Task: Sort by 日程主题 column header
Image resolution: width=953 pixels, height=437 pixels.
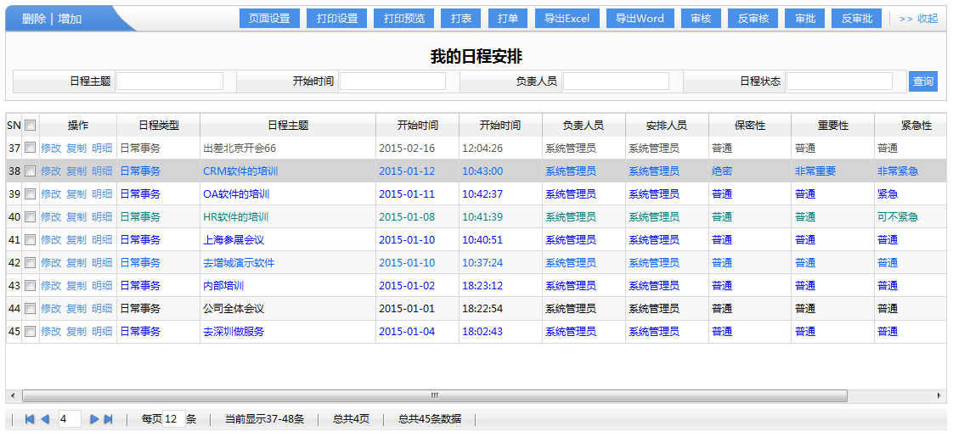Action: point(288,126)
